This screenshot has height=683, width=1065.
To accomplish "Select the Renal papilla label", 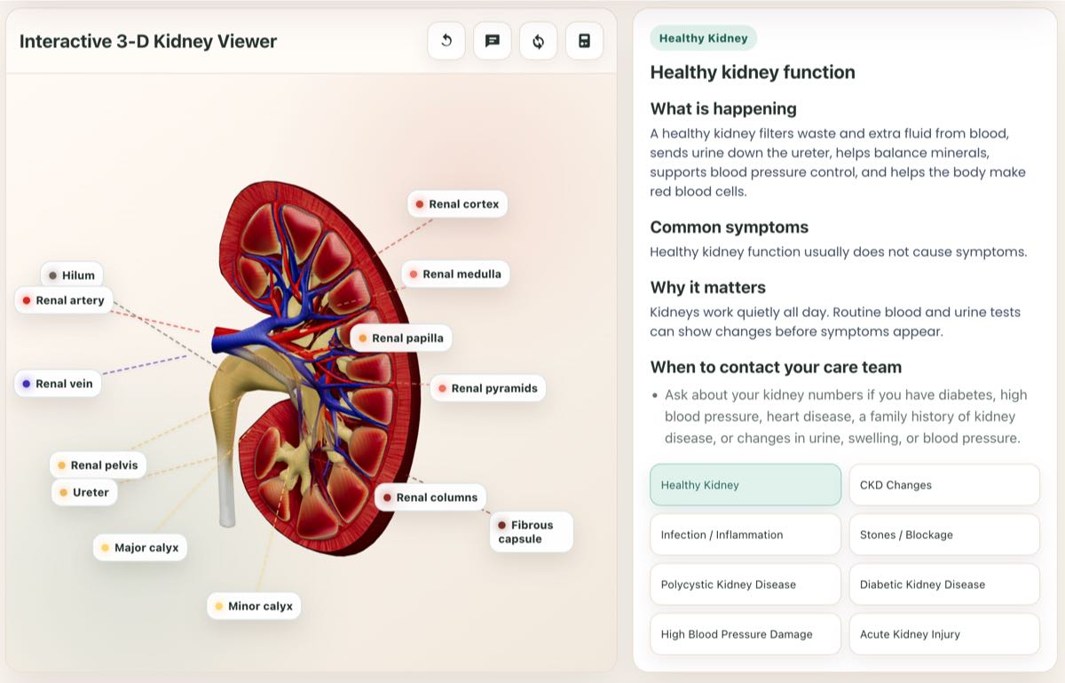I will pyautogui.click(x=401, y=338).
